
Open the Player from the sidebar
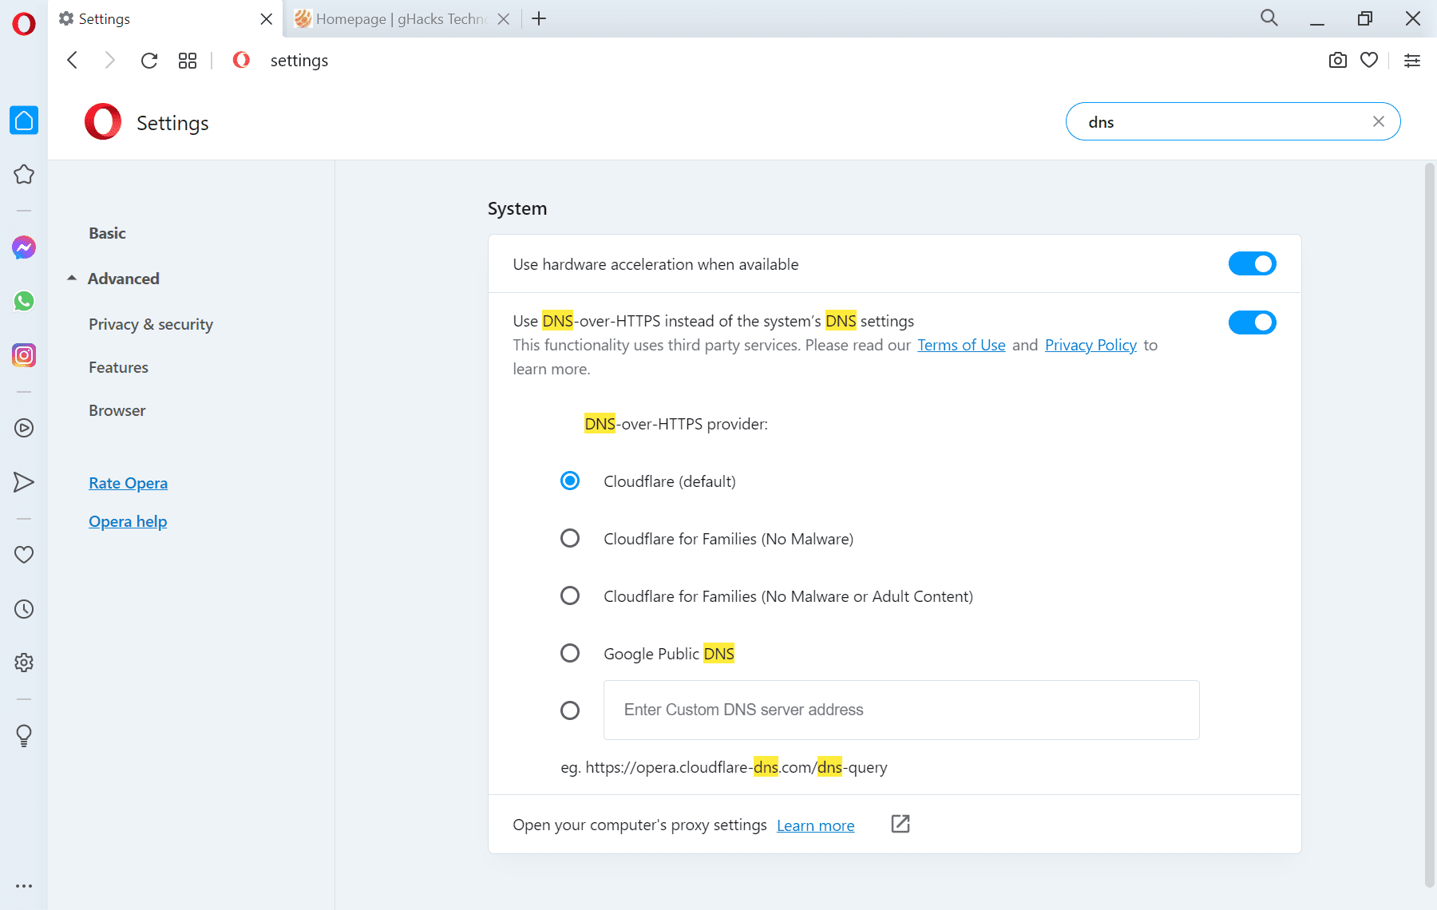pos(24,428)
